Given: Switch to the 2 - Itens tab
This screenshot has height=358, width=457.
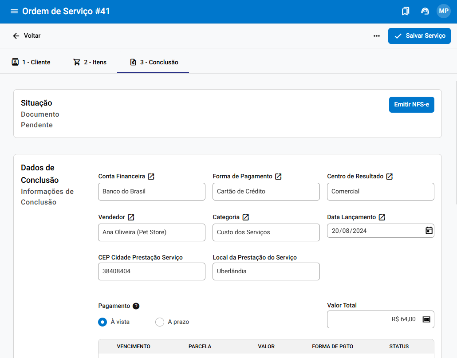Looking at the screenshot, I should pyautogui.click(x=90, y=62).
